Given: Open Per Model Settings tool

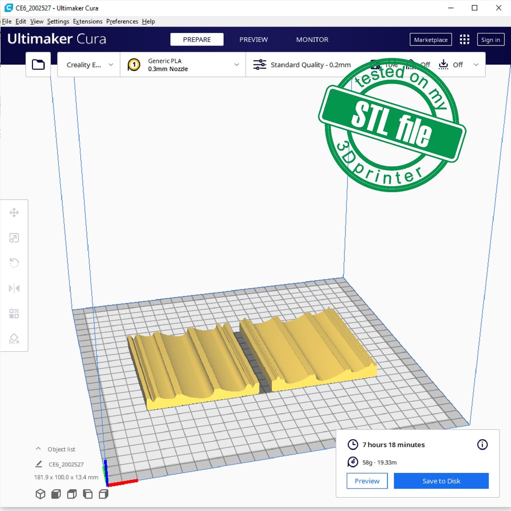Looking at the screenshot, I should click(14, 313).
